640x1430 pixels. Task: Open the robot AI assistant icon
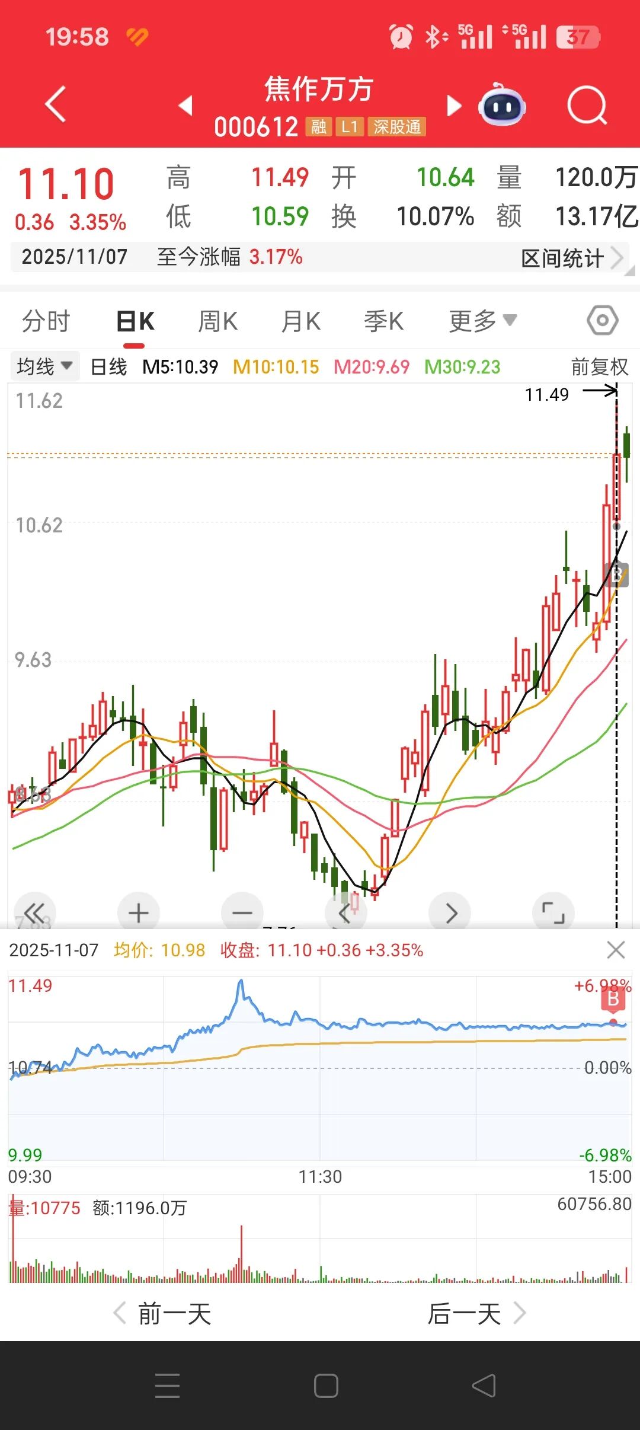point(502,106)
